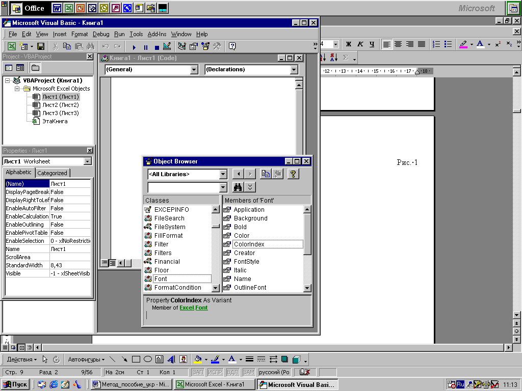Click fill color bucket in drawing toolbar
Image resolution: width=522 pixels, height=391 pixels.
(198, 359)
